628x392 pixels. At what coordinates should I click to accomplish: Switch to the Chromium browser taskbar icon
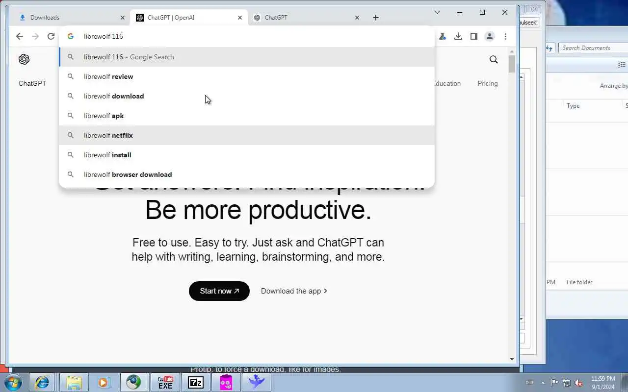tap(133, 382)
